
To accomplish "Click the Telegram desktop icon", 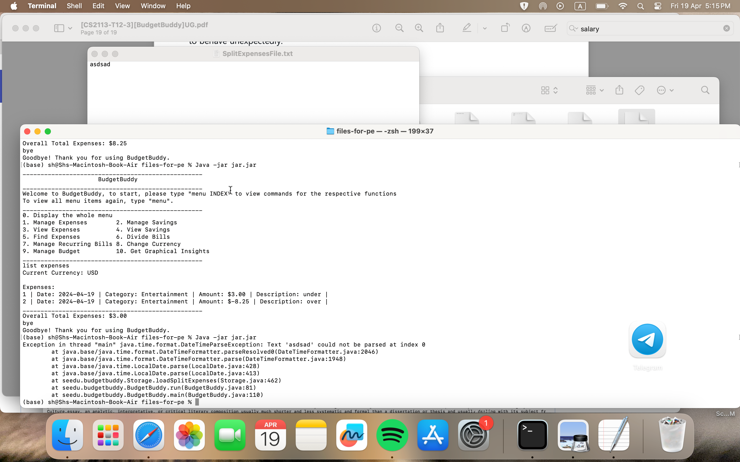I will pyautogui.click(x=647, y=339).
